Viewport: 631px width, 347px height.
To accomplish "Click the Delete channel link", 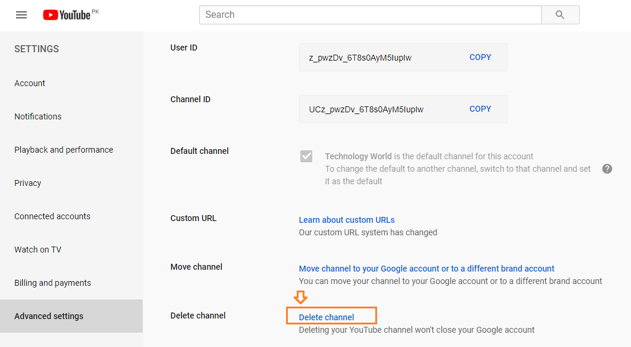I will point(327,317).
